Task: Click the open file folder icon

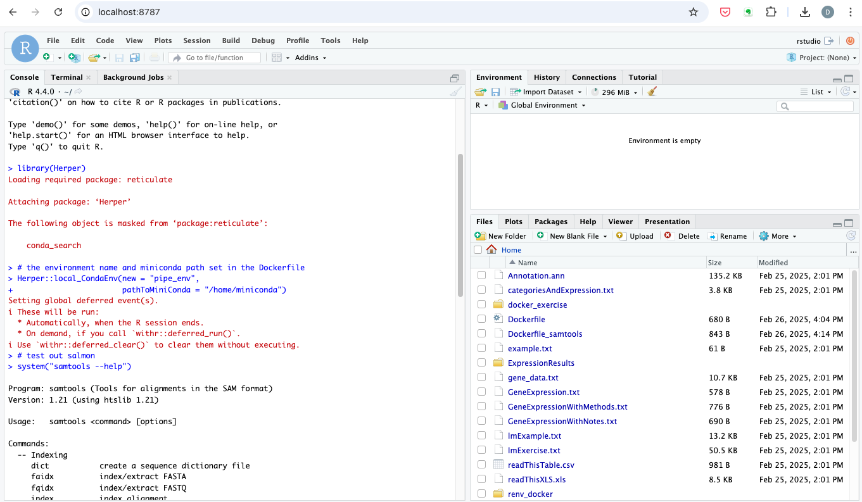Action: click(94, 58)
